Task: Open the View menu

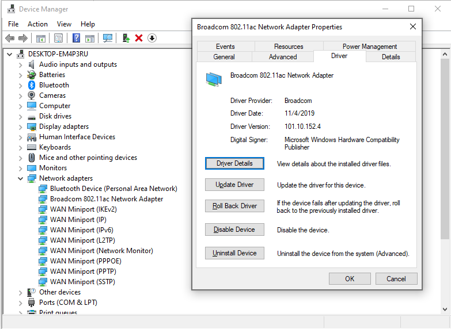Action: pos(64,24)
